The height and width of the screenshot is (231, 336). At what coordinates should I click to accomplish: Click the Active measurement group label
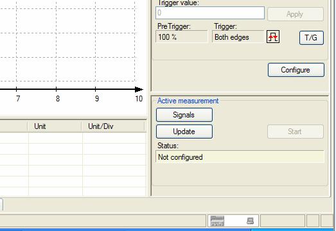[188, 101]
